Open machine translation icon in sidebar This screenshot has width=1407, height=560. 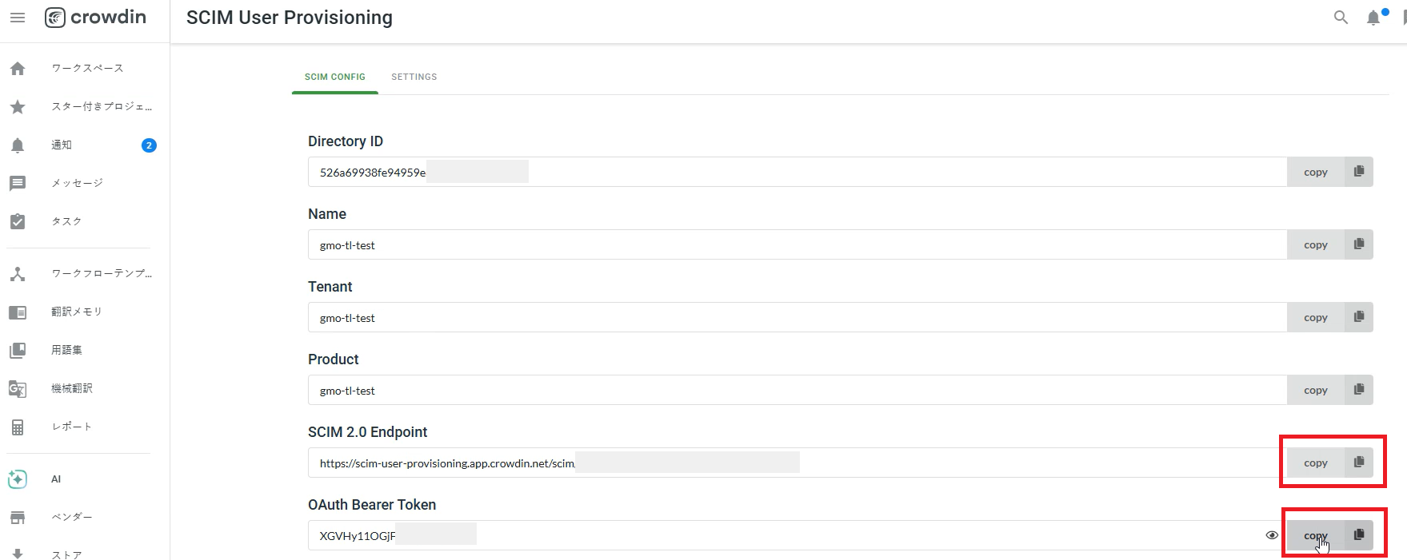click(x=18, y=389)
